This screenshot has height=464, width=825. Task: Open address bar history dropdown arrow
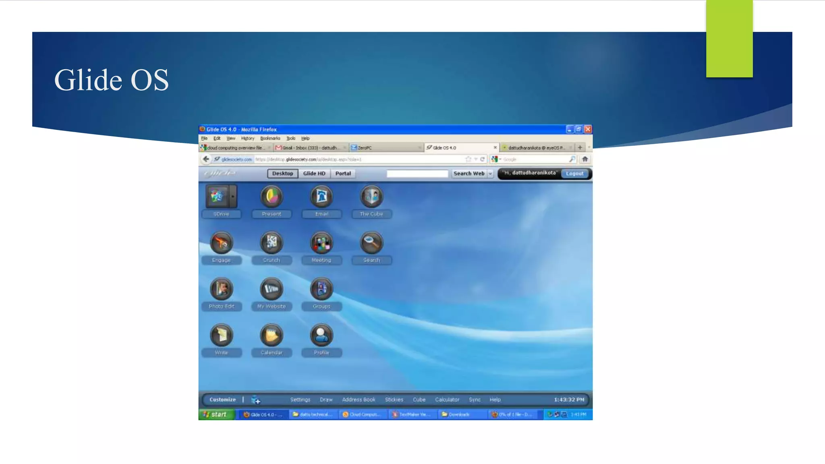(475, 159)
